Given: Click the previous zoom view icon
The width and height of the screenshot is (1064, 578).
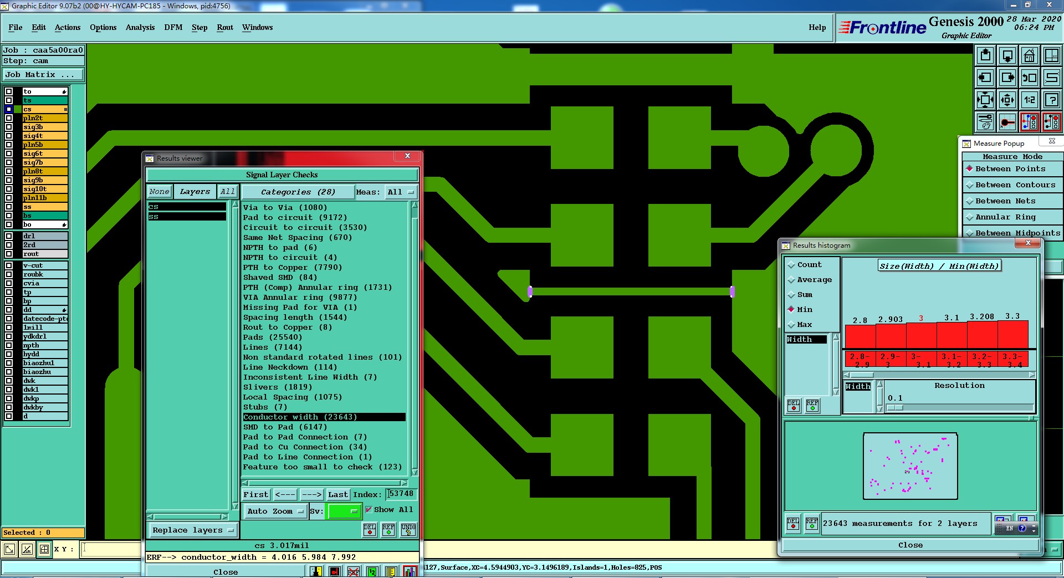Looking at the screenshot, I should pyautogui.click(x=1030, y=78).
